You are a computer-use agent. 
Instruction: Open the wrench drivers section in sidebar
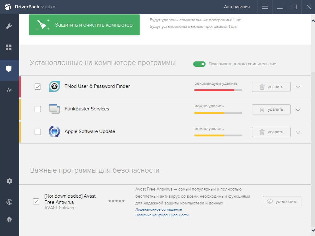(x=9, y=26)
